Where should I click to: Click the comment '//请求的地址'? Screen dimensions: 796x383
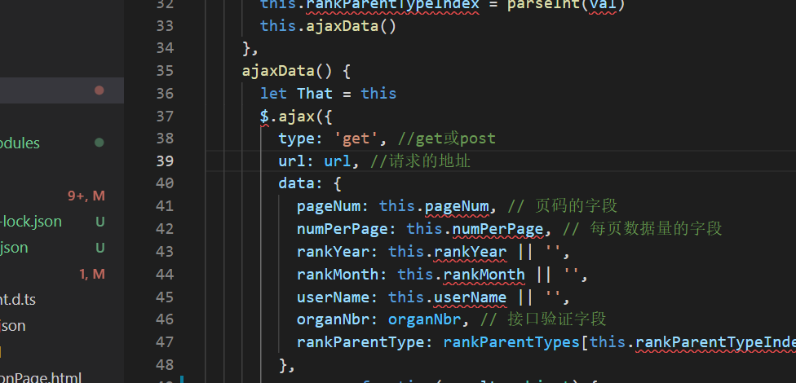(x=420, y=161)
